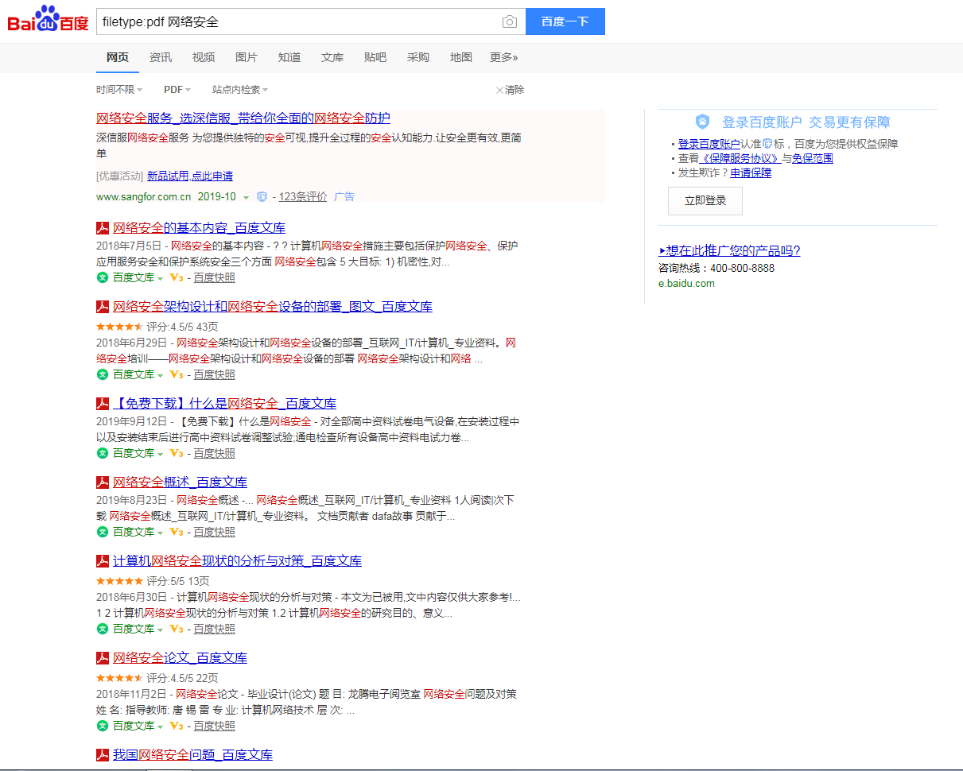This screenshot has width=963, height=771.
Task: Open 申请保障 link
Action: pos(751,172)
